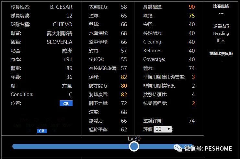The width and height of the screenshot is (240, 159).
Task: Click the blue CB badge beside 位置
Action: (x=66, y=103)
